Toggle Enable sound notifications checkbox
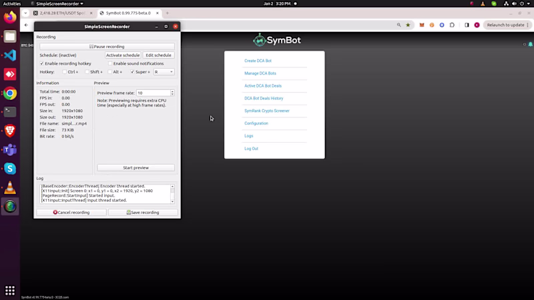The image size is (534, 300). tap(110, 63)
